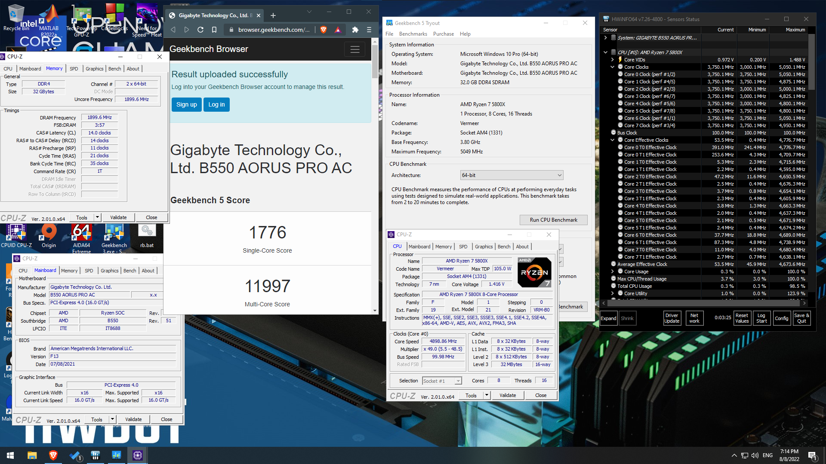Open a new browser tab
826x464 pixels.
point(273,15)
